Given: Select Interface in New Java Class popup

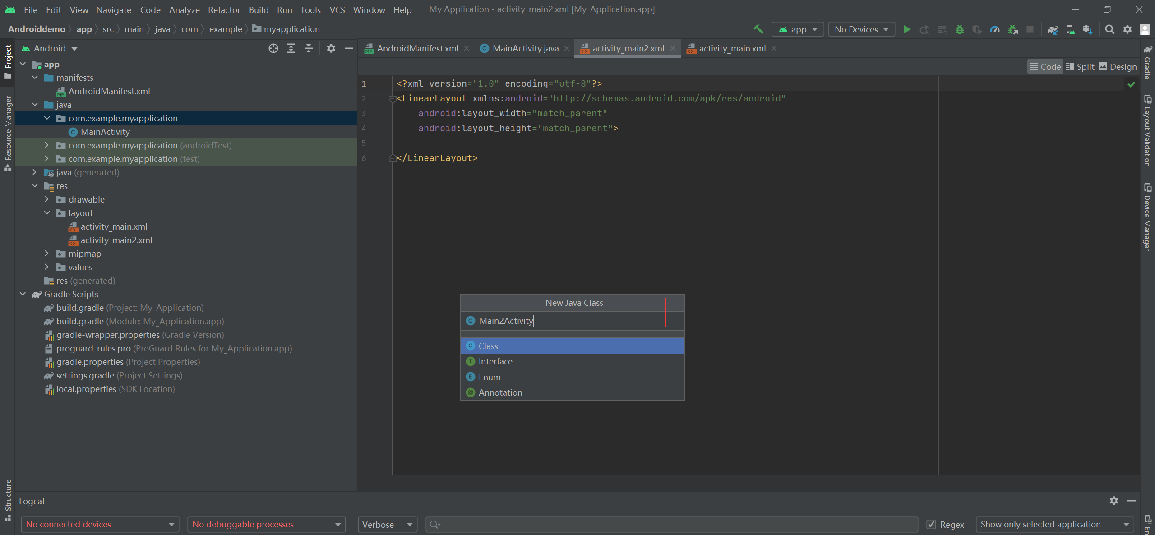Looking at the screenshot, I should point(495,361).
